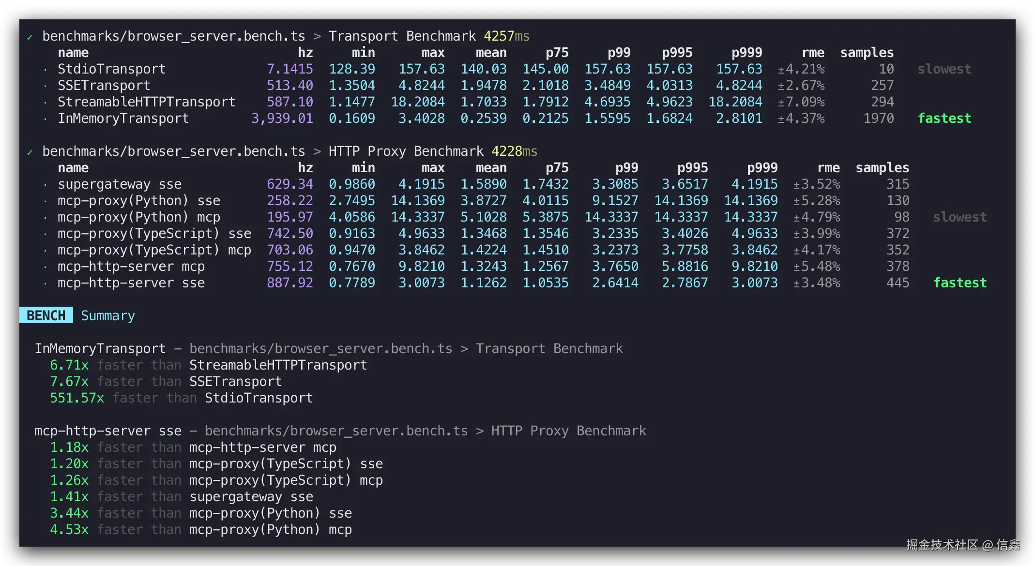Screen dimensions: 1035x566
Task: Click the green checkmark beside Transport Benchmark
Action: 30,37
